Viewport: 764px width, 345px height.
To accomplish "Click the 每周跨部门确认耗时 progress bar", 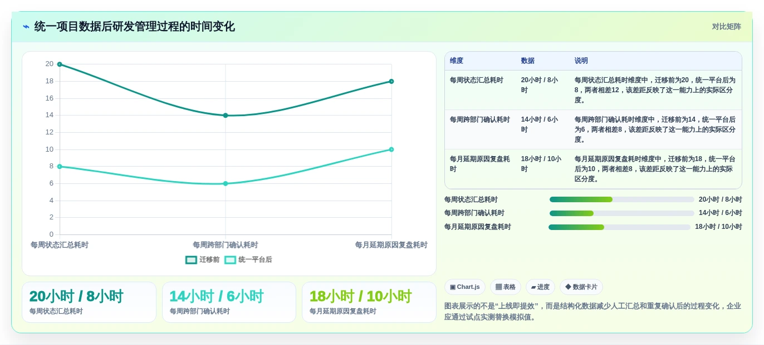I will point(622,213).
